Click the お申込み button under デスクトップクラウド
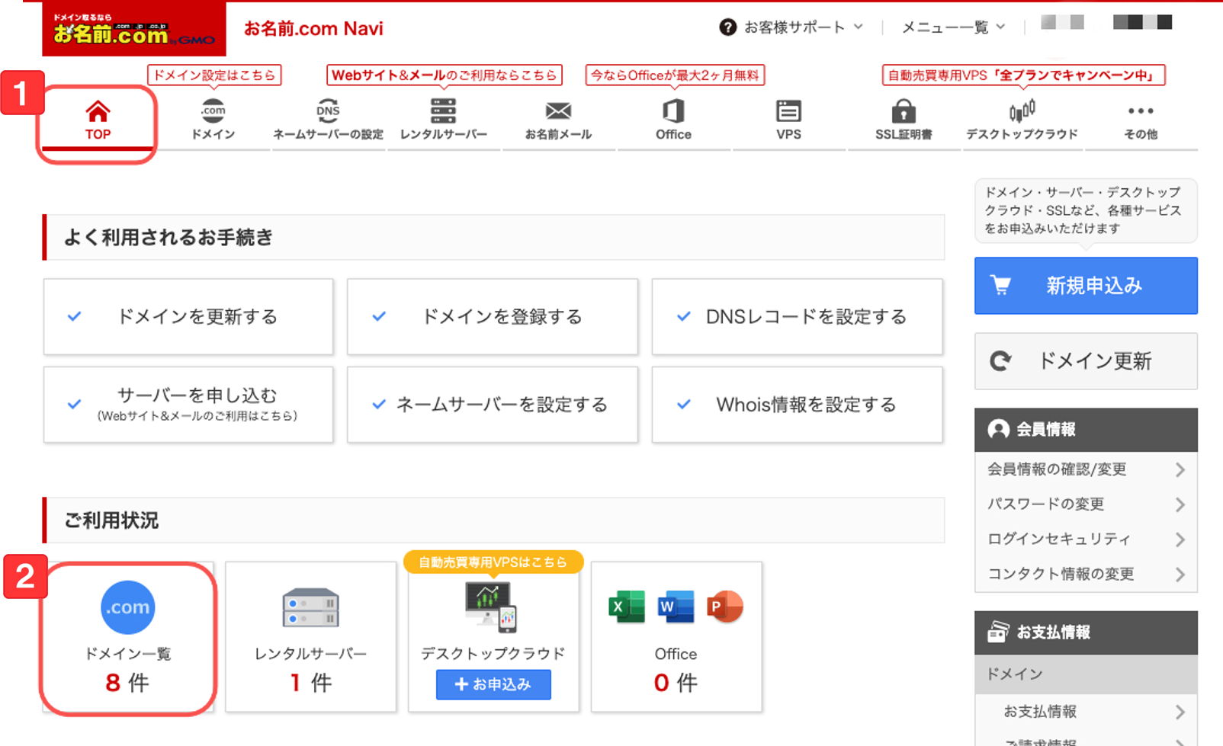The image size is (1223, 746). 493,684
